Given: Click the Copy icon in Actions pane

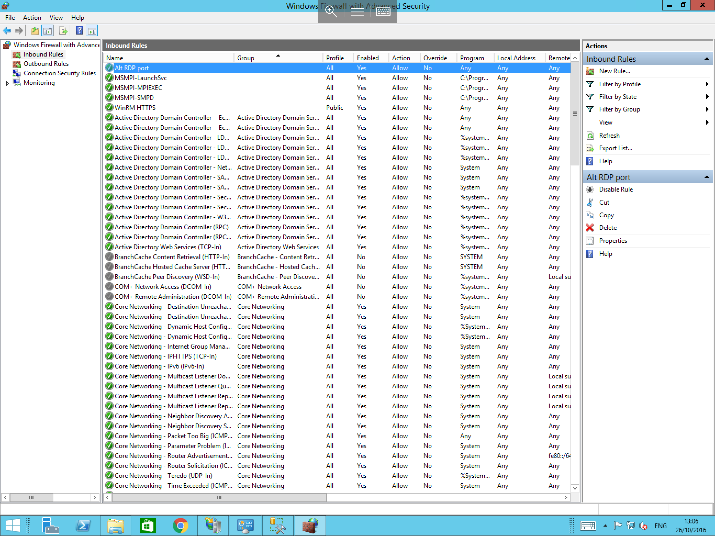Looking at the screenshot, I should tap(590, 215).
